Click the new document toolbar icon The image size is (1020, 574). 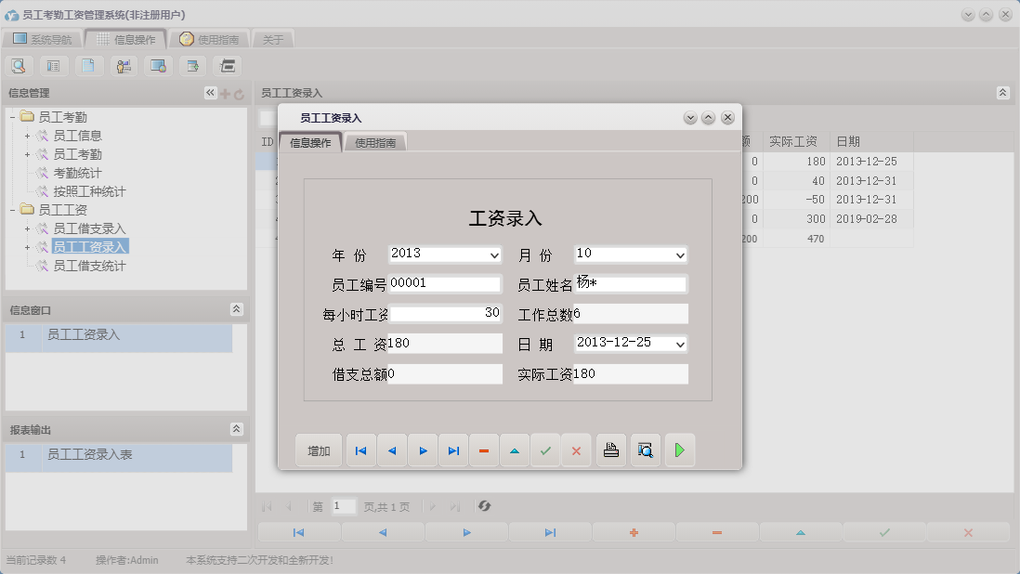[x=88, y=65]
